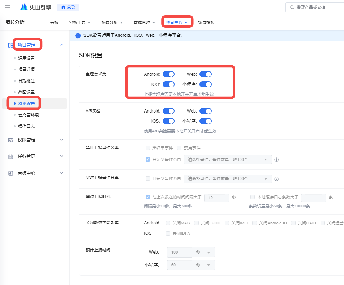This screenshot has width=344, height=285.
Task: Open the 看板 top navigation tab
Action: [54, 22]
